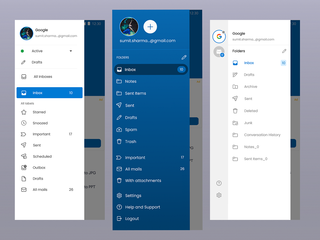320x240 pixels.
Task: Click the add account plus button
Action: click(150, 27)
